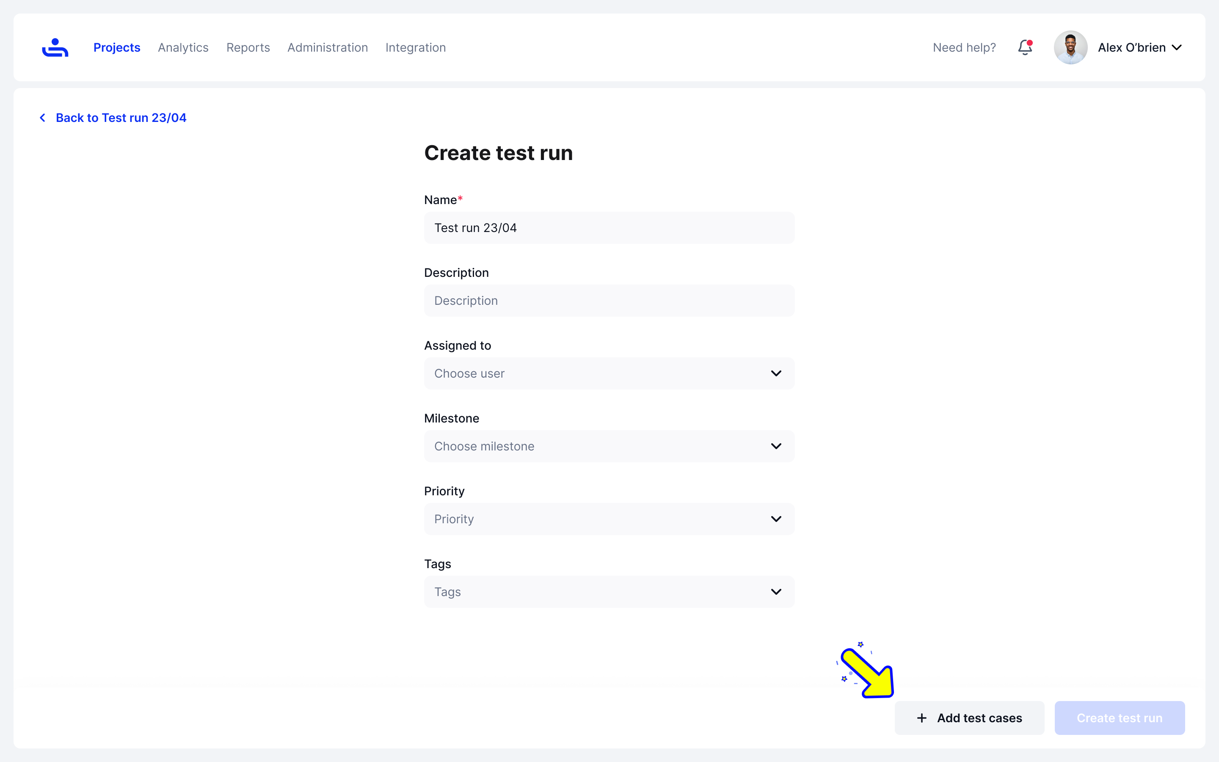Expand the Assigned to chevron
The image size is (1219, 762).
(776, 373)
